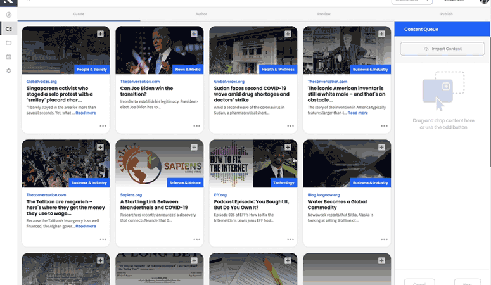
Task: Read more of American inventor article
Action: tap(357, 113)
